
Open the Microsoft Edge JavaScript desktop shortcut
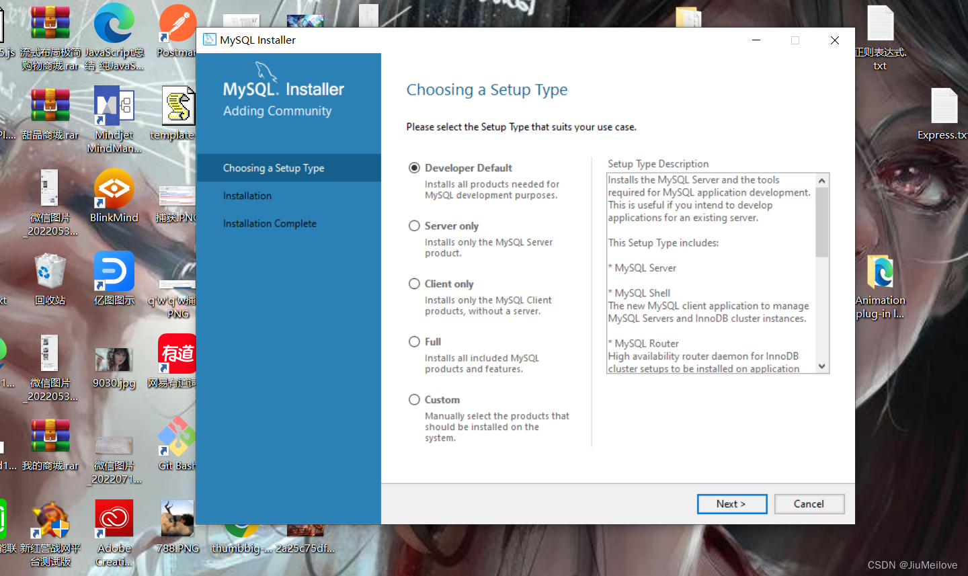tap(114, 37)
